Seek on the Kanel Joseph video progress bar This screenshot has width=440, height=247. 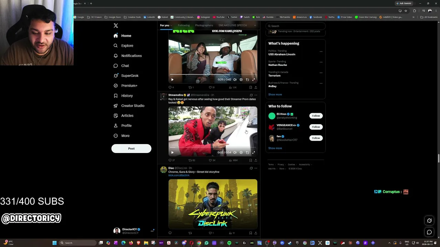[x=213, y=74]
